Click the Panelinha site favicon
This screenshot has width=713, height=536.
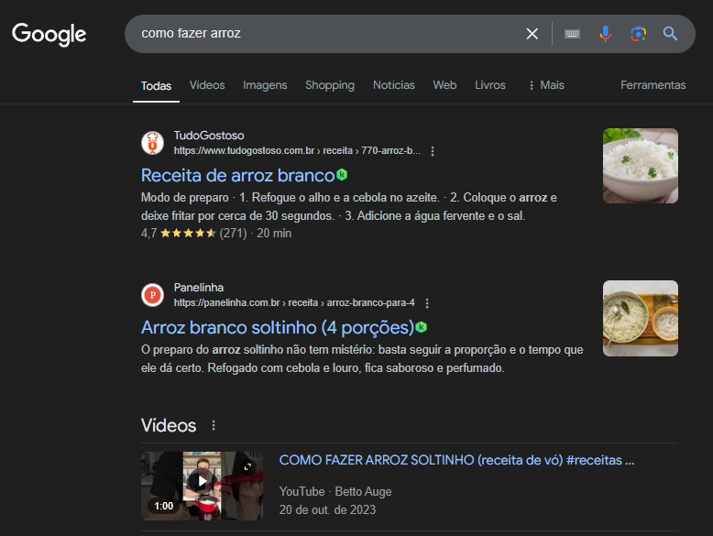coord(153,295)
